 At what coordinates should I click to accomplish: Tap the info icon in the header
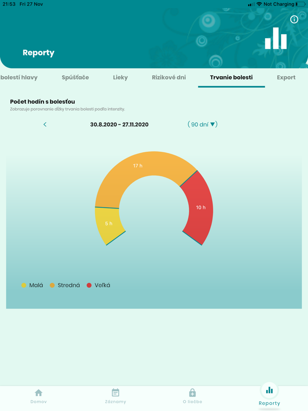pyautogui.click(x=294, y=19)
